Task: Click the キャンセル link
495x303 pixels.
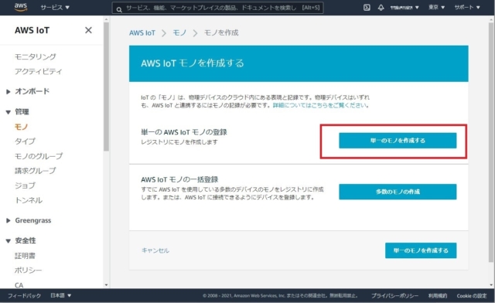Action: point(155,250)
